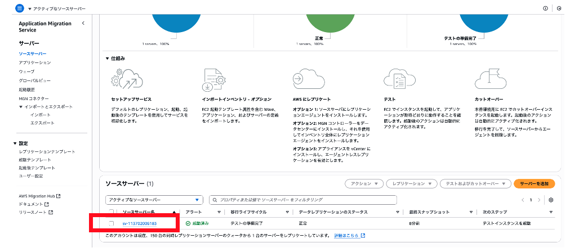The image size is (579, 252).
Task: Open エクスポート in the sidebar
Action: [42, 123]
